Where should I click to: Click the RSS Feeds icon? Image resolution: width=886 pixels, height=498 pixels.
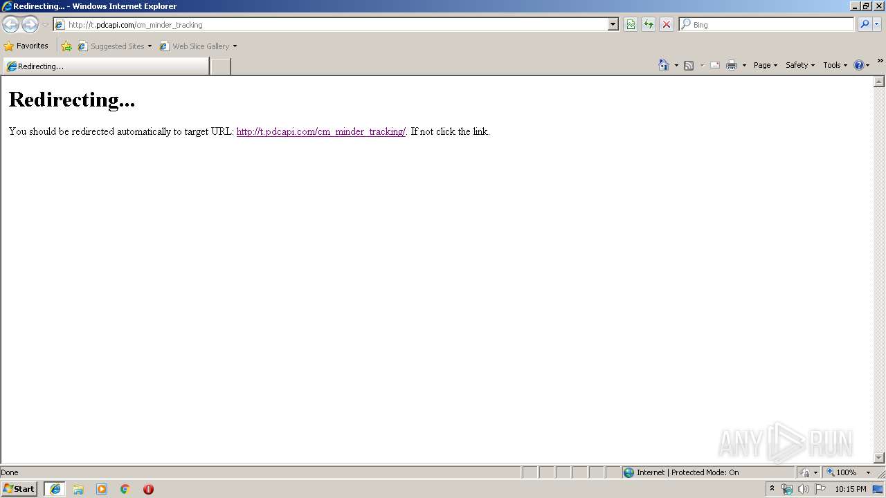(x=689, y=65)
